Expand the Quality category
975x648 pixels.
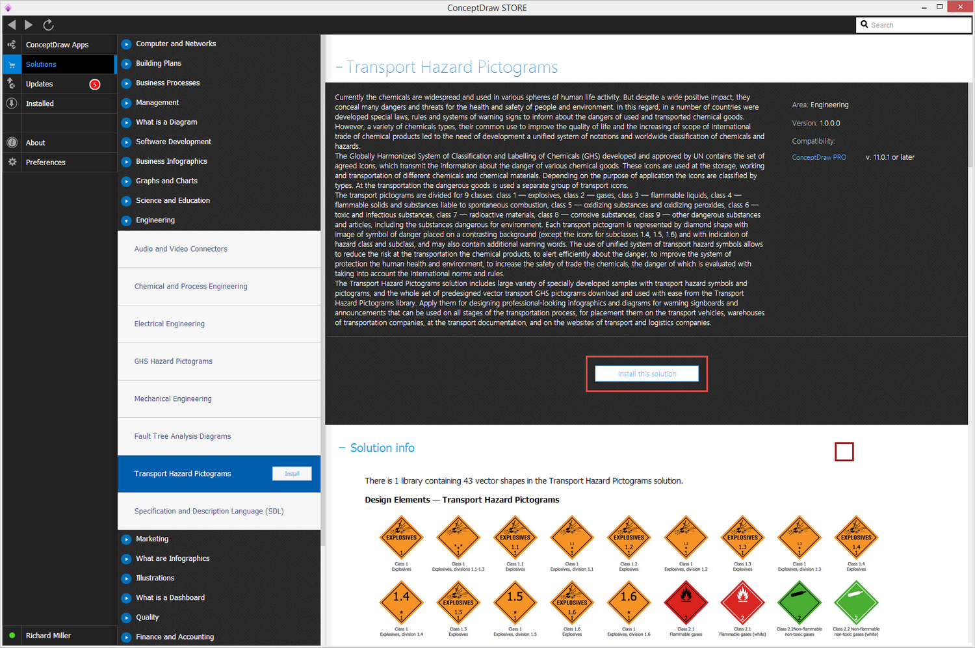(x=127, y=617)
